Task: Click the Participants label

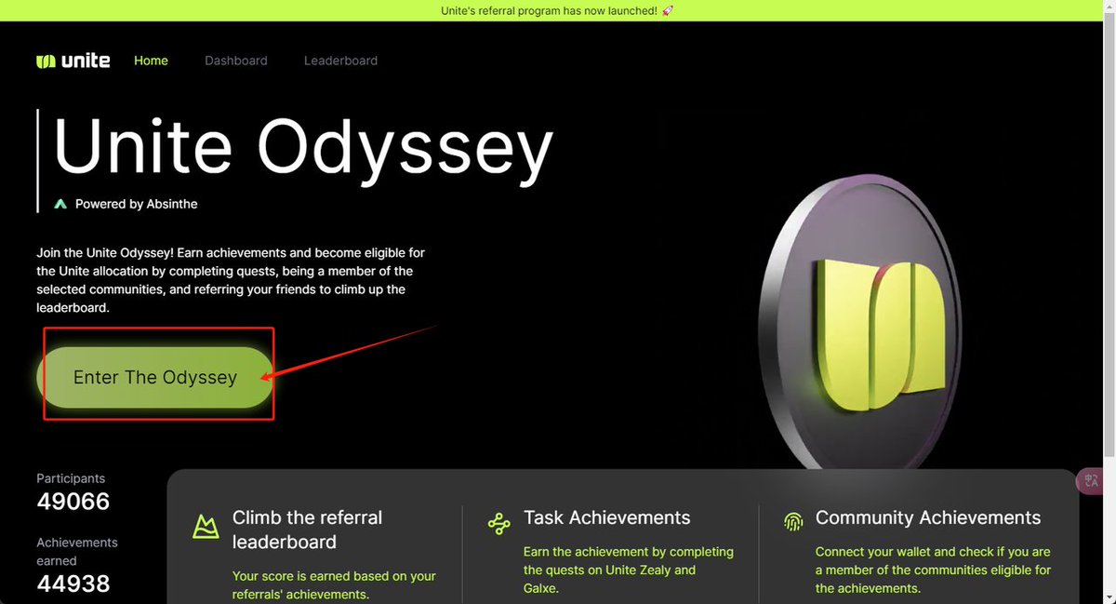Action: pos(71,478)
